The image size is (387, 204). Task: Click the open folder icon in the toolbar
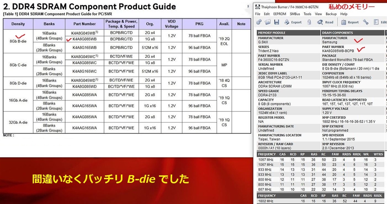(x=268, y=22)
